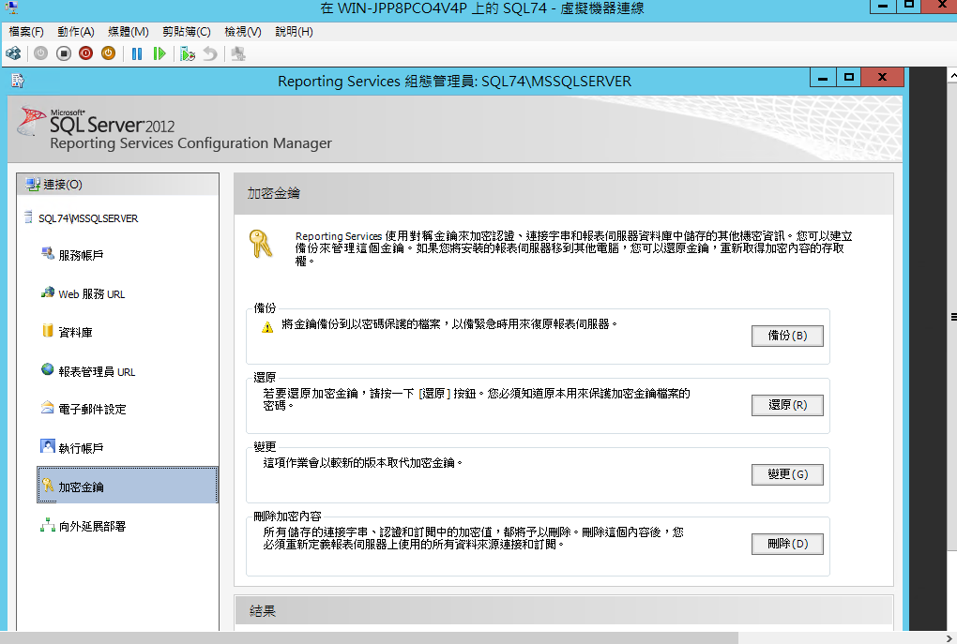
Task: Open the 說明(H) menu
Action: pos(294,31)
